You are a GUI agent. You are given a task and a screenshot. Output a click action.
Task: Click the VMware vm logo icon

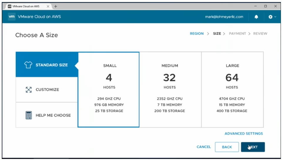click(x=11, y=17)
